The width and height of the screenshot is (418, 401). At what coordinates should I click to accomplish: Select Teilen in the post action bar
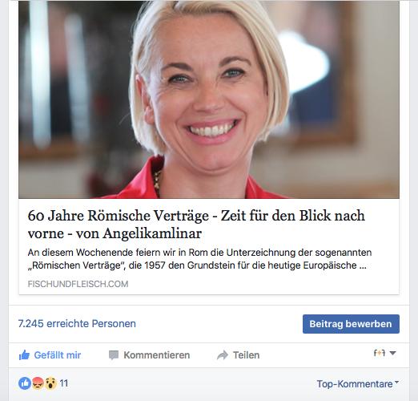pyautogui.click(x=238, y=355)
